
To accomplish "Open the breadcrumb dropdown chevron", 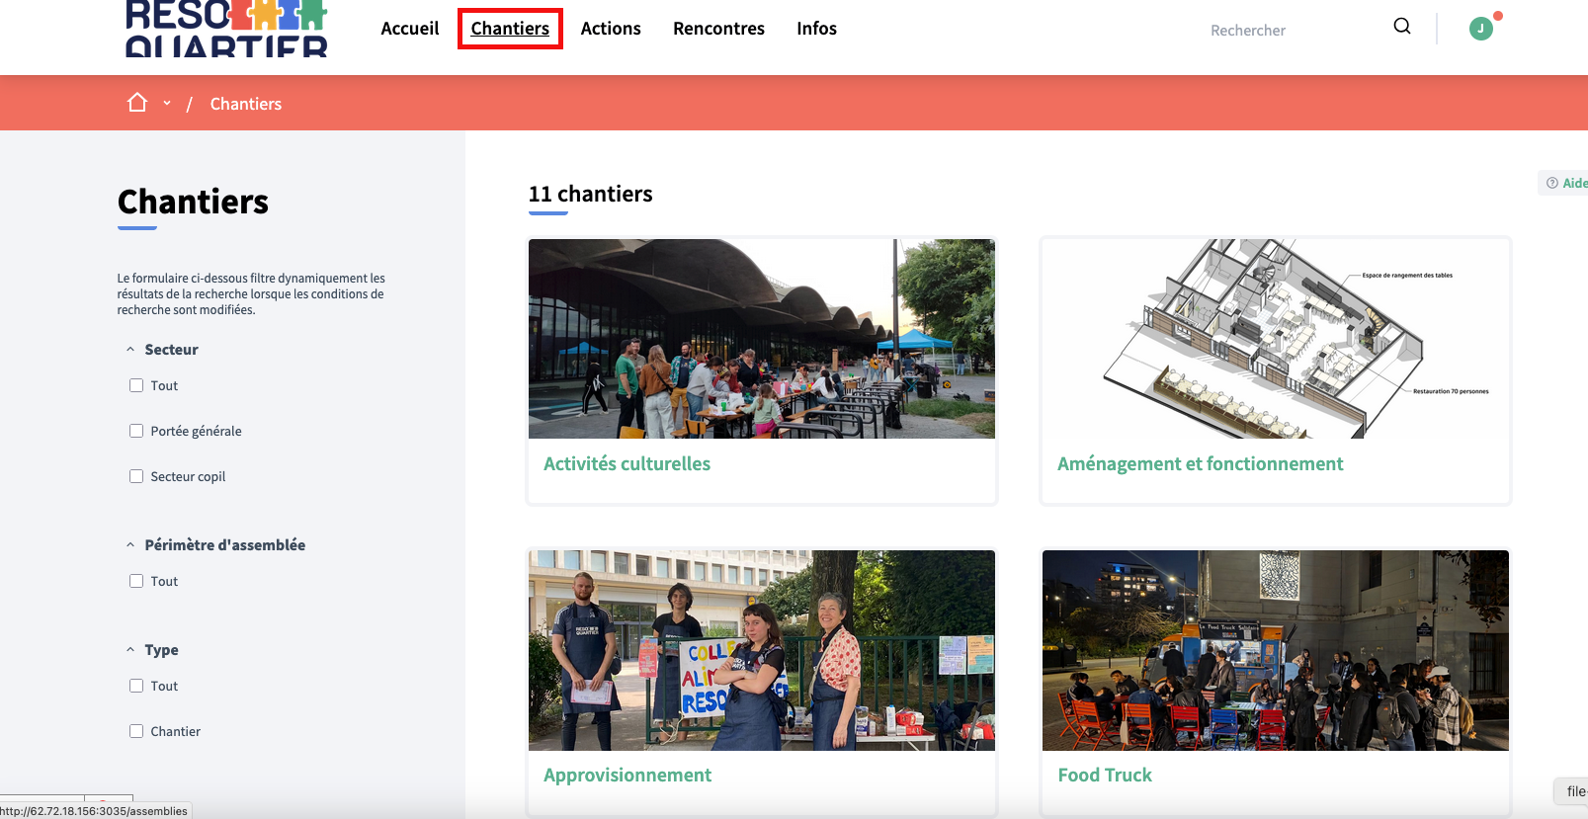I will pos(167,103).
